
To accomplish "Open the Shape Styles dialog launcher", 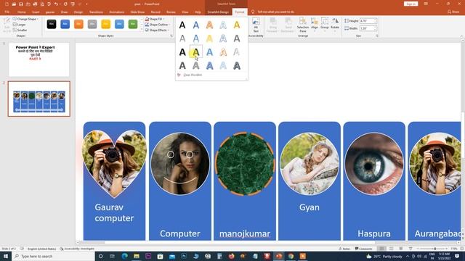I will pyautogui.click(x=171, y=36).
